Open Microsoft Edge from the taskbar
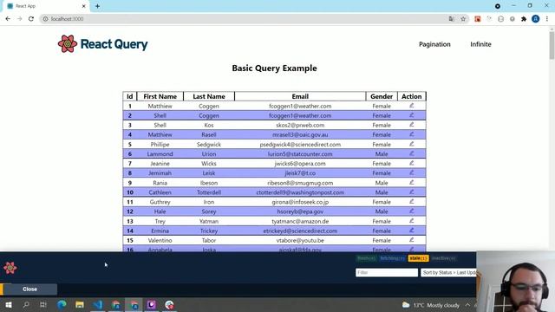This screenshot has height=312, width=555. pos(62,304)
